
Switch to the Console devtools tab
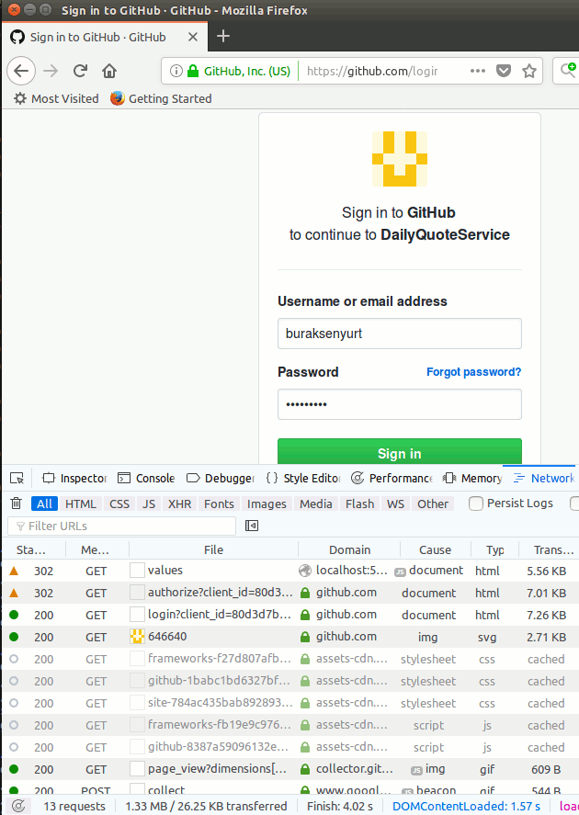[147, 478]
